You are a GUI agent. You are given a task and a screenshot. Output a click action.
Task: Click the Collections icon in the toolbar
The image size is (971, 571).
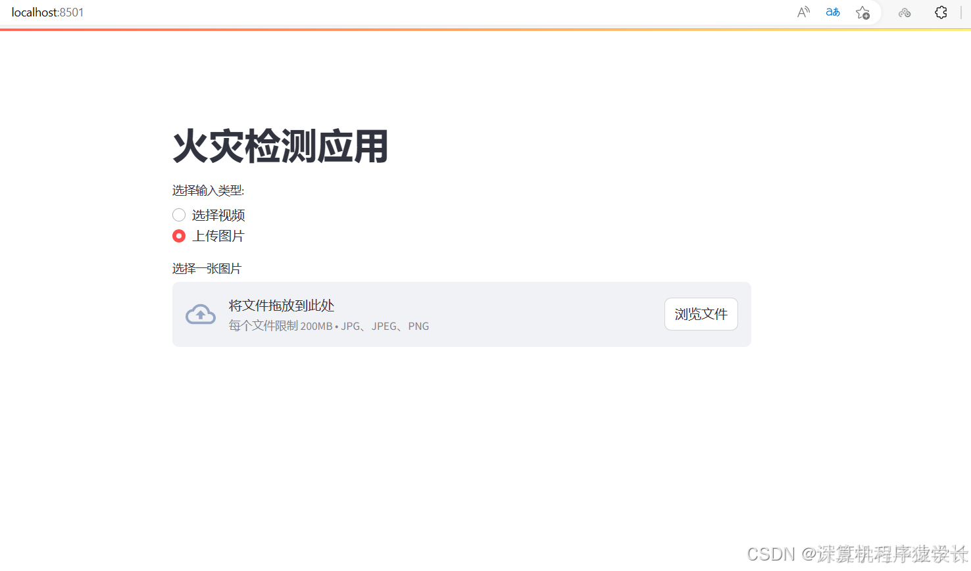pyautogui.click(x=905, y=12)
